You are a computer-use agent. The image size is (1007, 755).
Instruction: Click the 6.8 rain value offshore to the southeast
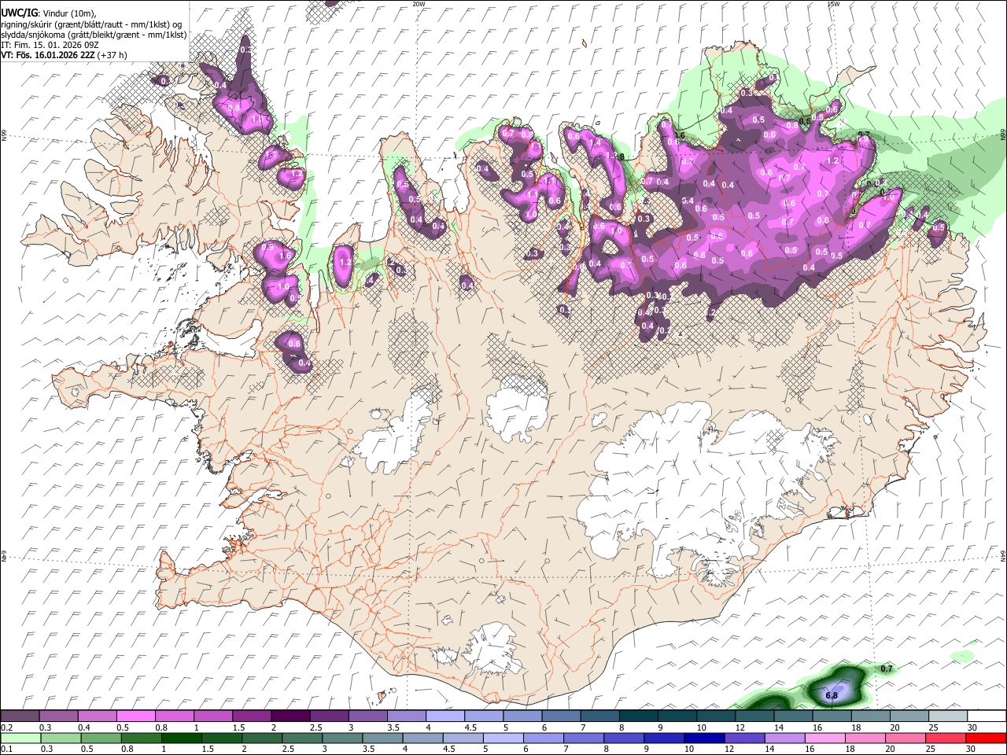click(x=832, y=695)
